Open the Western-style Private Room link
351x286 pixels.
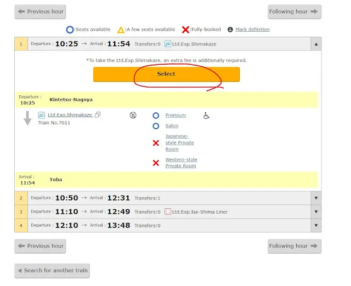(x=181, y=163)
